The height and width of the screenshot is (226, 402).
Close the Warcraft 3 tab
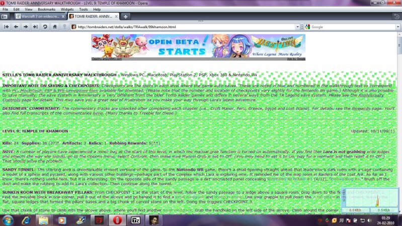[63, 17]
